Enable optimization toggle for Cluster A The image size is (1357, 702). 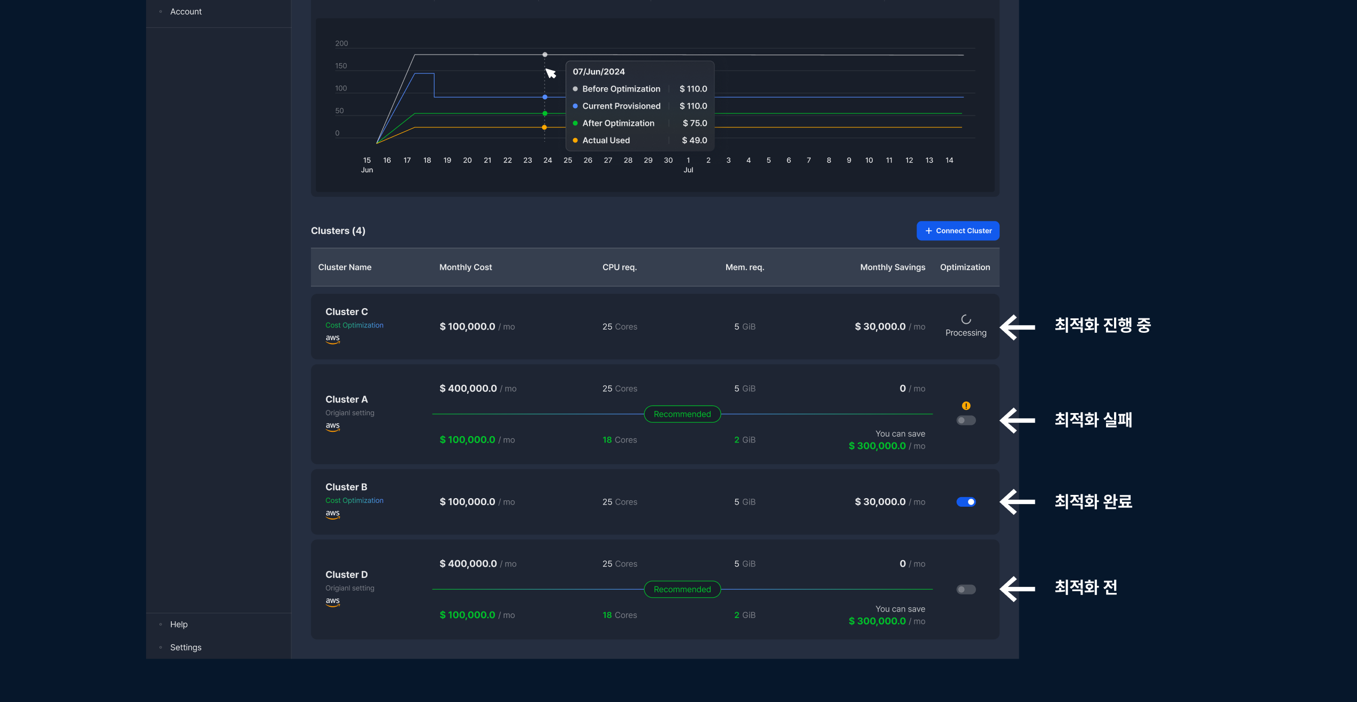click(966, 421)
